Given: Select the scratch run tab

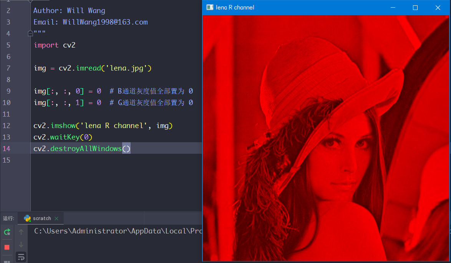Looking at the screenshot, I should click(x=41, y=219).
